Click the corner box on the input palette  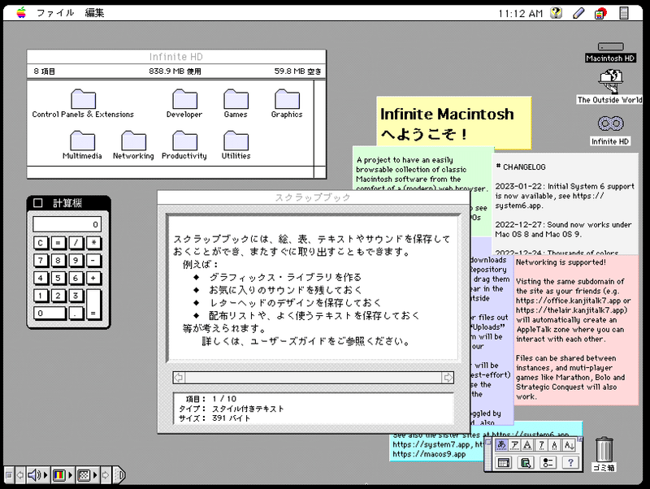pyautogui.click(x=580, y=439)
